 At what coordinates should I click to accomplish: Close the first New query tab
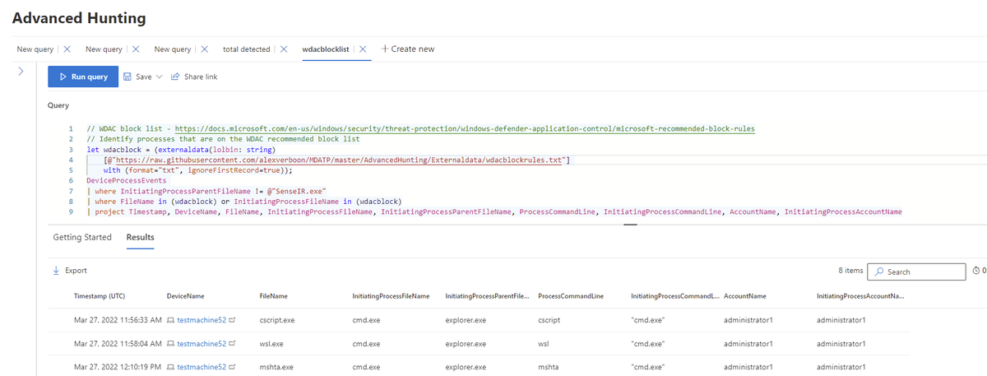tap(67, 49)
